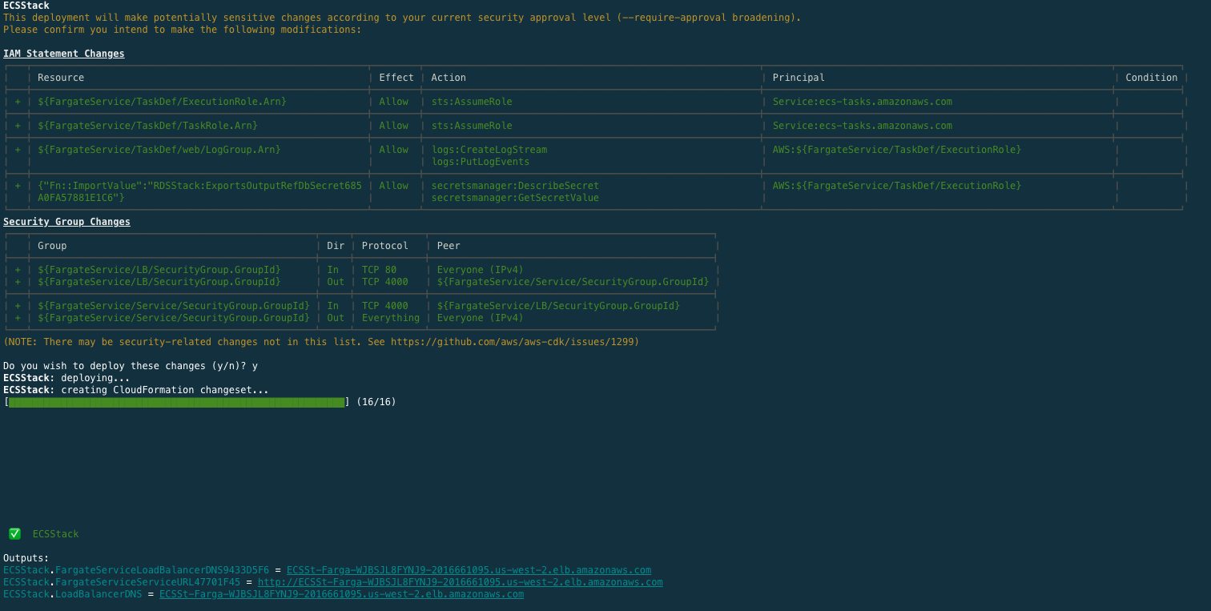Click the plus icon on the TCP 80 inbound rule
Viewport: 1211px width, 611px height.
point(17,269)
